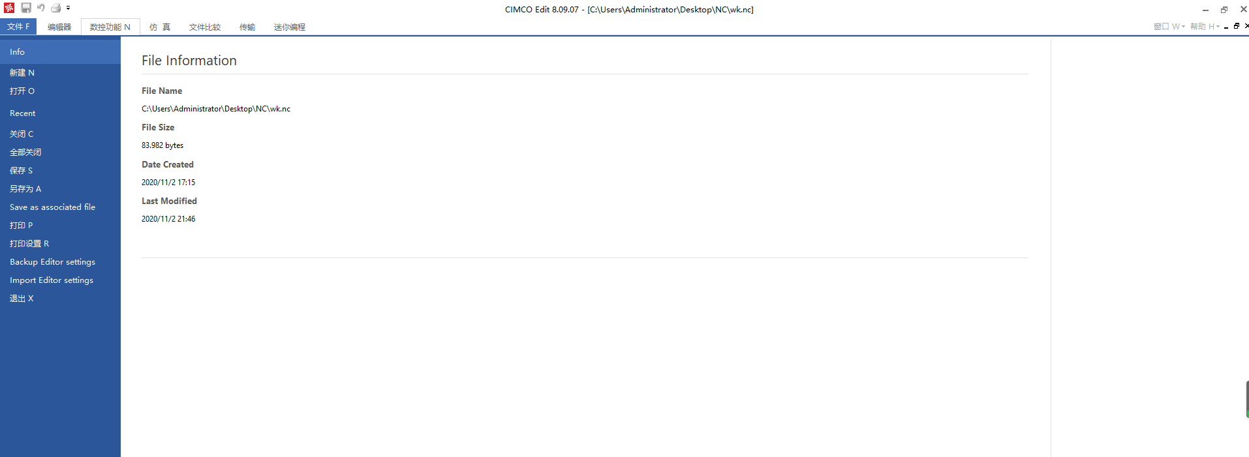This screenshot has width=1249, height=457.
Task: Click the Date Created label
Action: point(168,164)
